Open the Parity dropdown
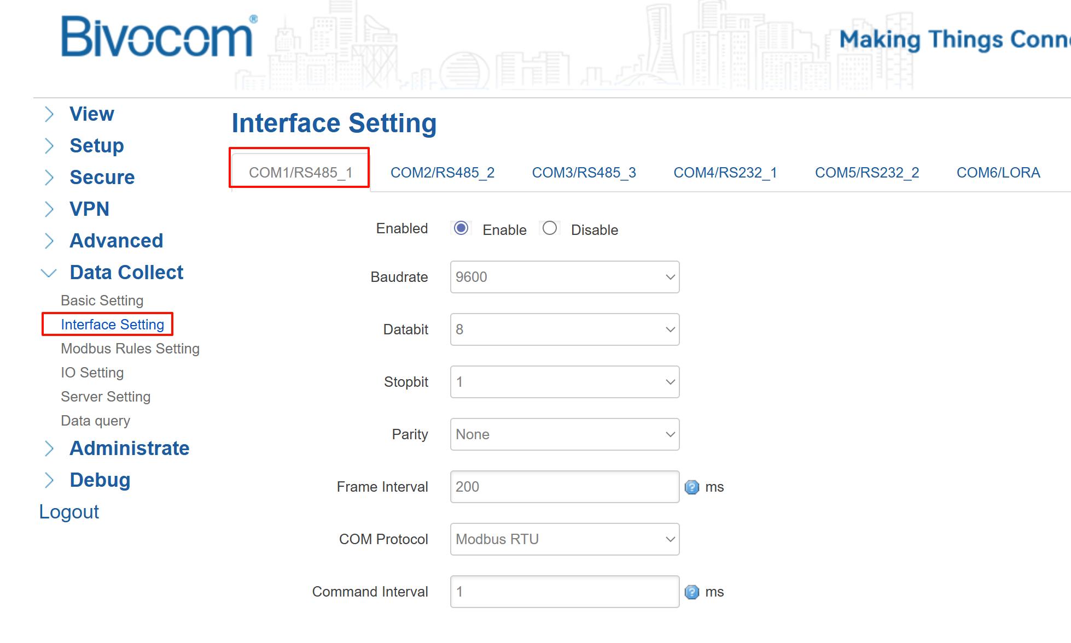Screen dimensions: 1071x643 tap(564, 434)
